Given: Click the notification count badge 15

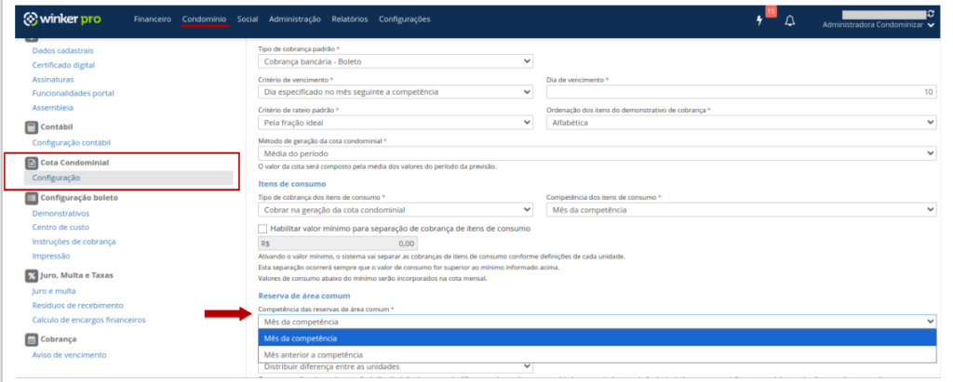Looking at the screenshot, I should click(771, 11).
